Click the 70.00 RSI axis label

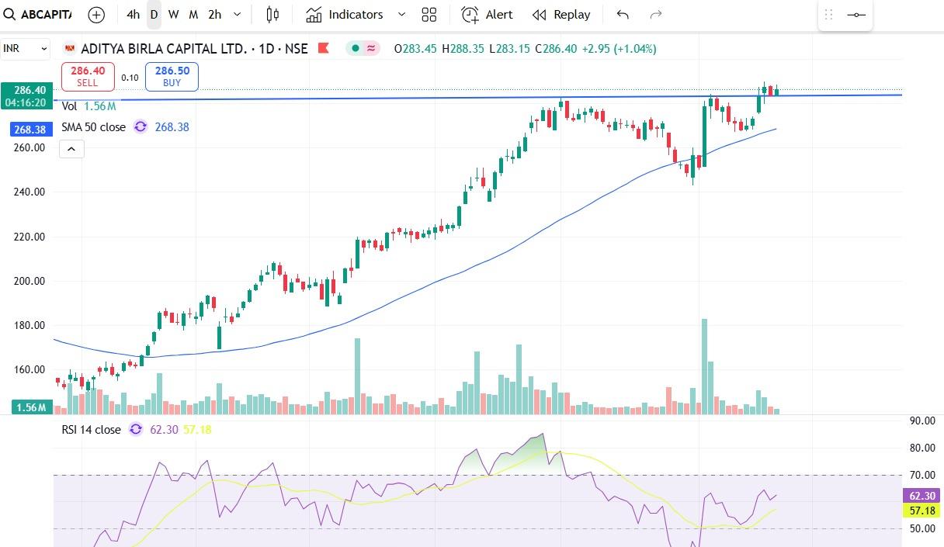coord(922,475)
